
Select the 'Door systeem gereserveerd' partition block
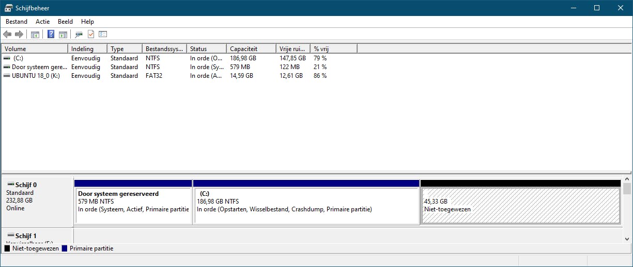133,202
